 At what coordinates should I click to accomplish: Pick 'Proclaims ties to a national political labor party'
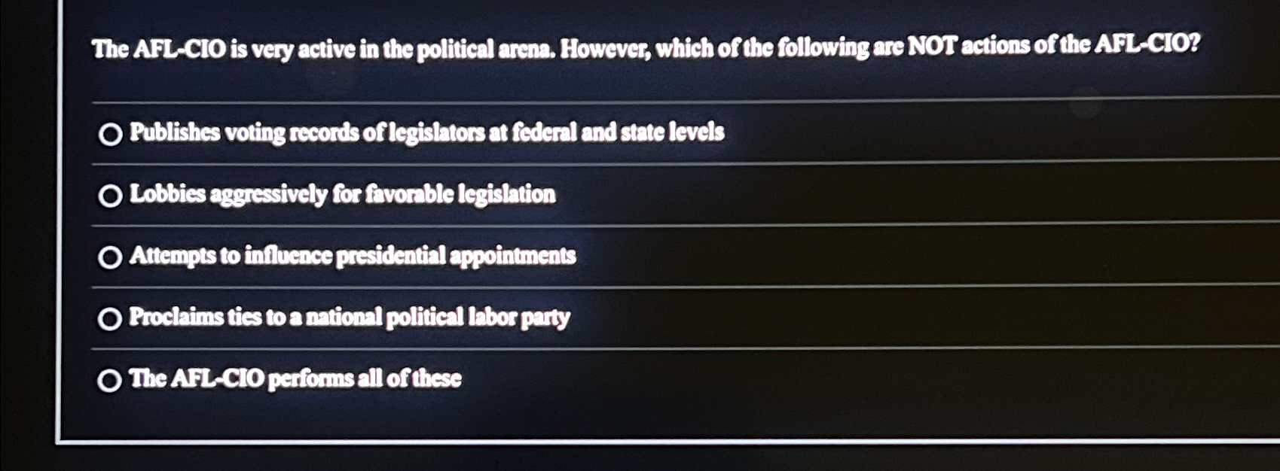click(x=110, y=318)
